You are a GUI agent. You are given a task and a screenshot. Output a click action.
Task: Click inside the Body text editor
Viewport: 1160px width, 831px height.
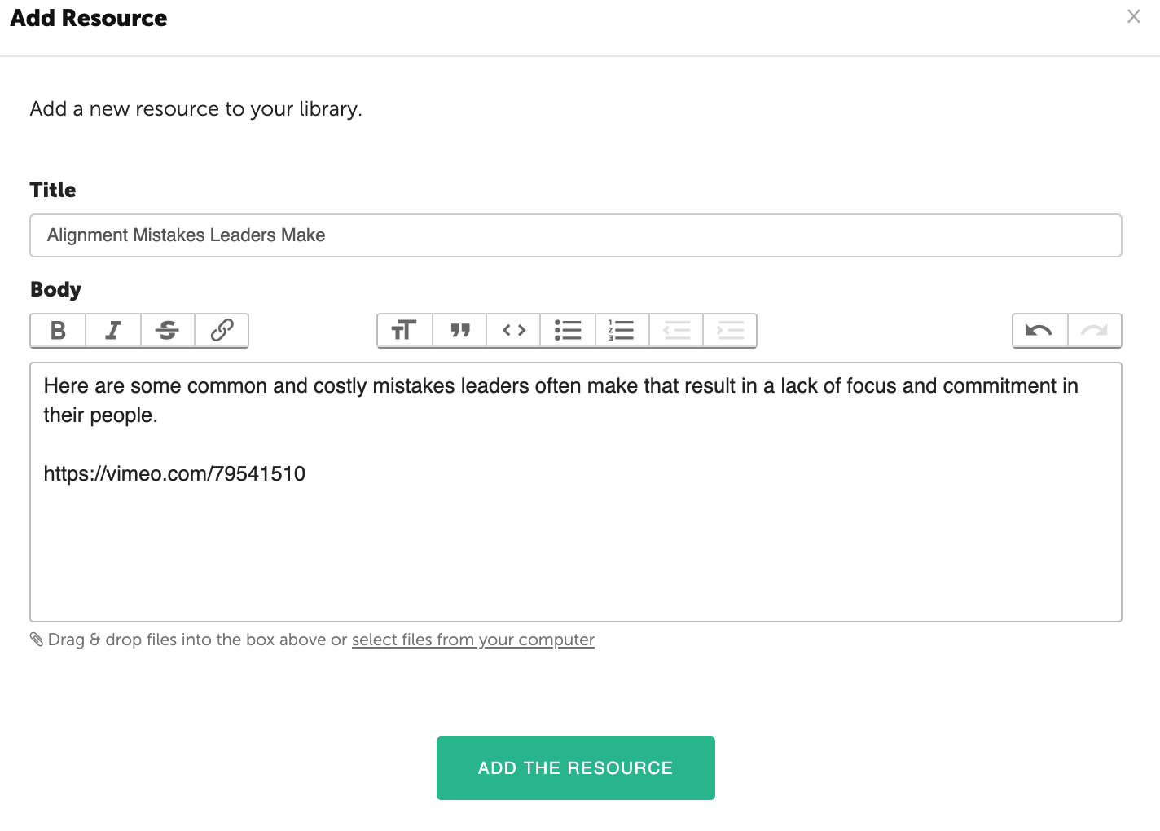pyautogui.click(x=576, y=492)
